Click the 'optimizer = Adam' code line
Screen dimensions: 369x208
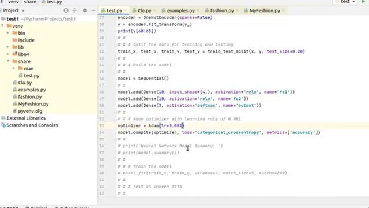150,126
